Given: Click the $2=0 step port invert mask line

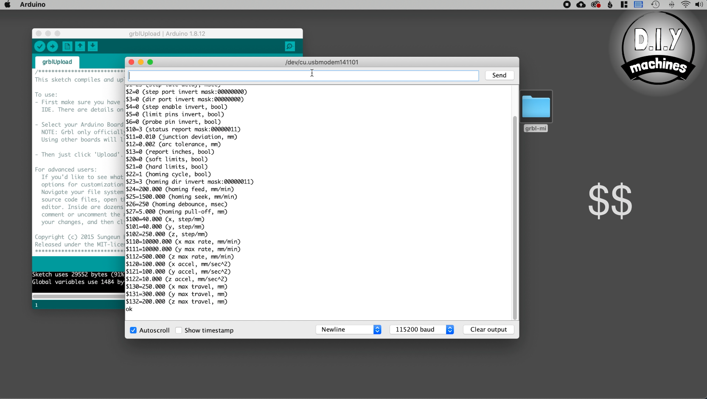Looking at the screenshot, I should pyautogui.click(x=186, y=92).
